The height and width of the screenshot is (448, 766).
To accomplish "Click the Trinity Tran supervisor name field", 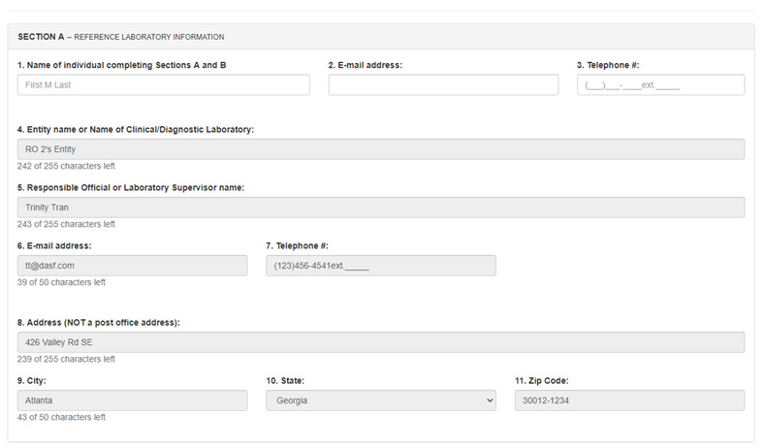I will pos(381,208).
